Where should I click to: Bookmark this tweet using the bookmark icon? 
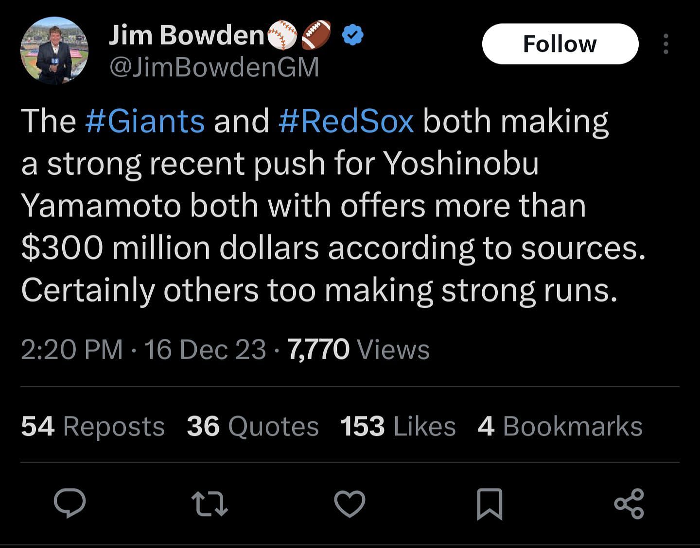(489, 504)
